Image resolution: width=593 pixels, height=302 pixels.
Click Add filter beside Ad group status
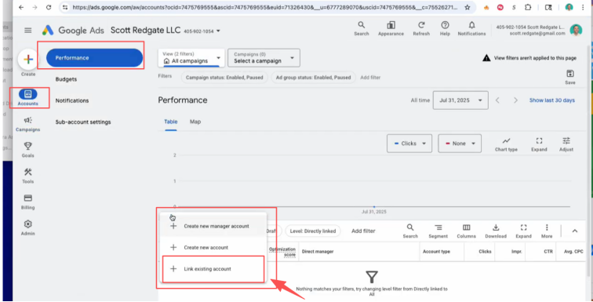pyautogui.click(x=370, y=78)
